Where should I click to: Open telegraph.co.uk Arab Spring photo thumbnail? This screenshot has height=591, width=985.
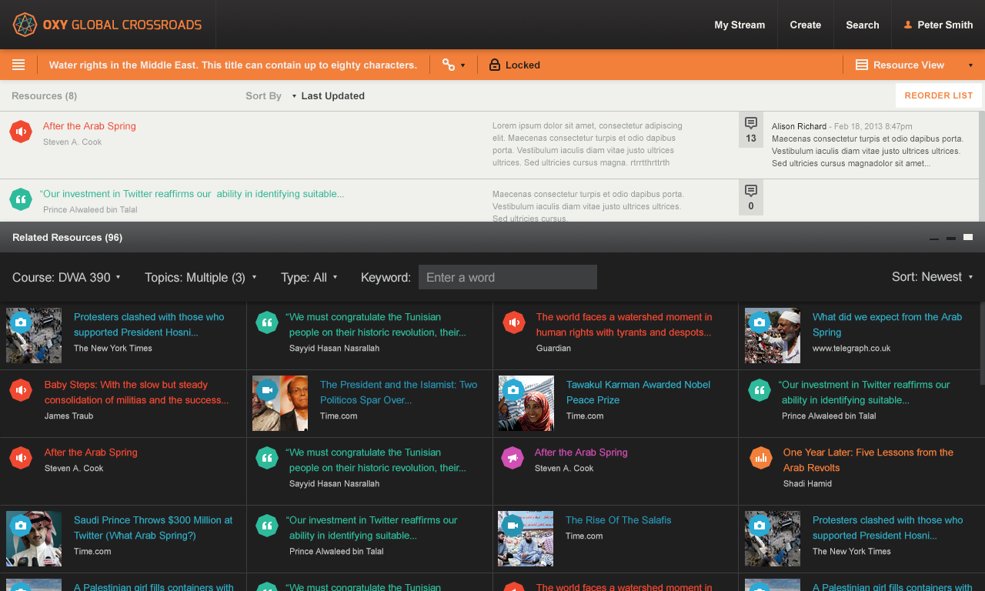point(773,336)
